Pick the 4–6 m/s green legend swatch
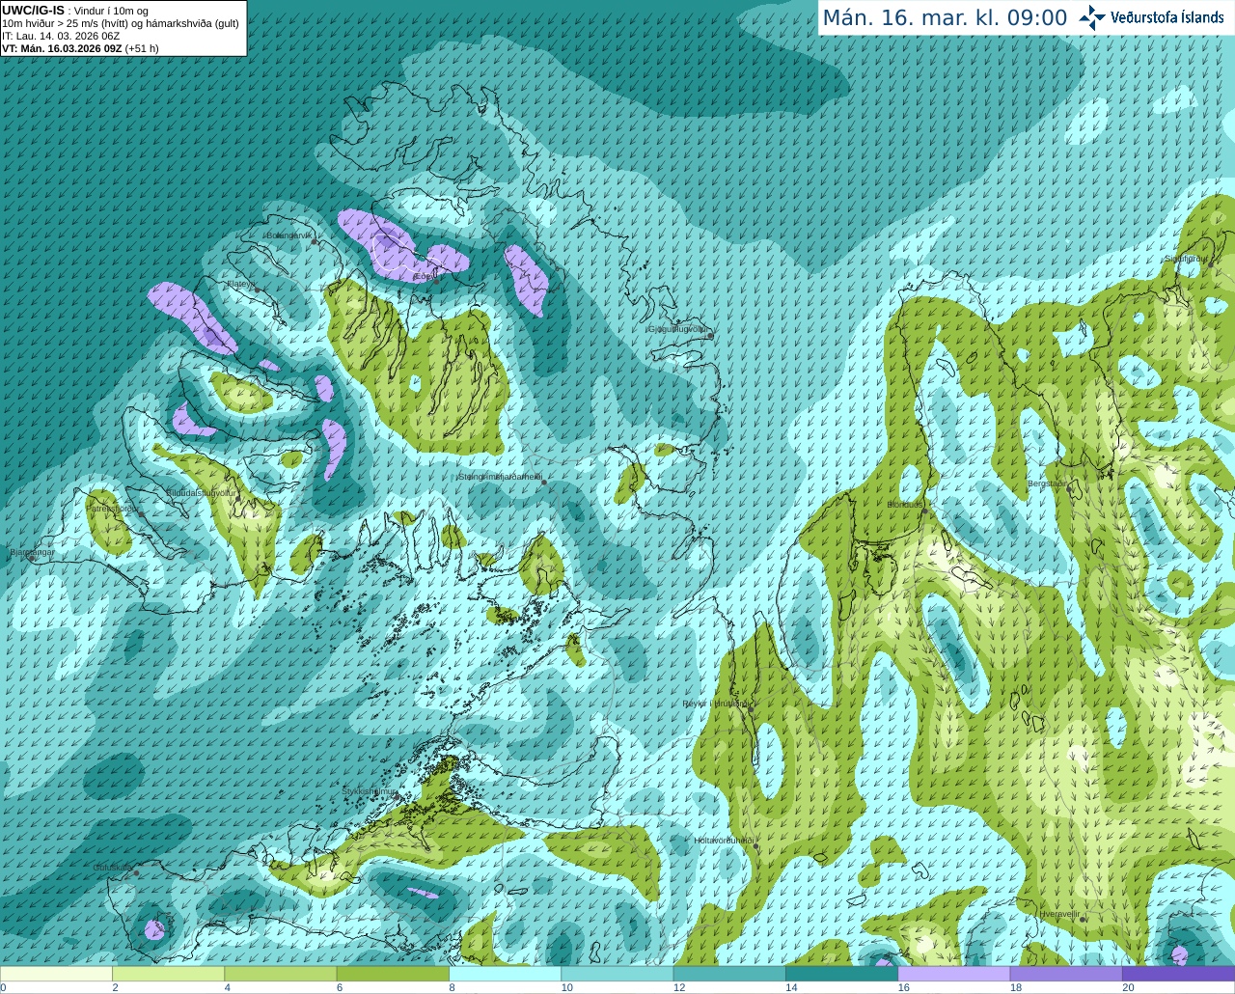This screenshot has height=994, width=1235. [280, 974]
